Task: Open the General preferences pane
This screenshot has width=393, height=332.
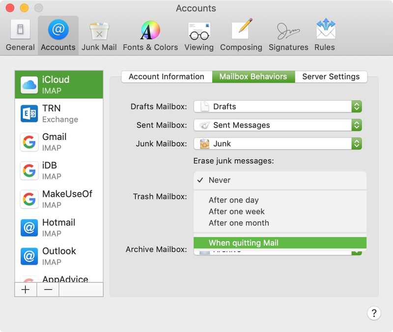Action: (x=20, y=35)
